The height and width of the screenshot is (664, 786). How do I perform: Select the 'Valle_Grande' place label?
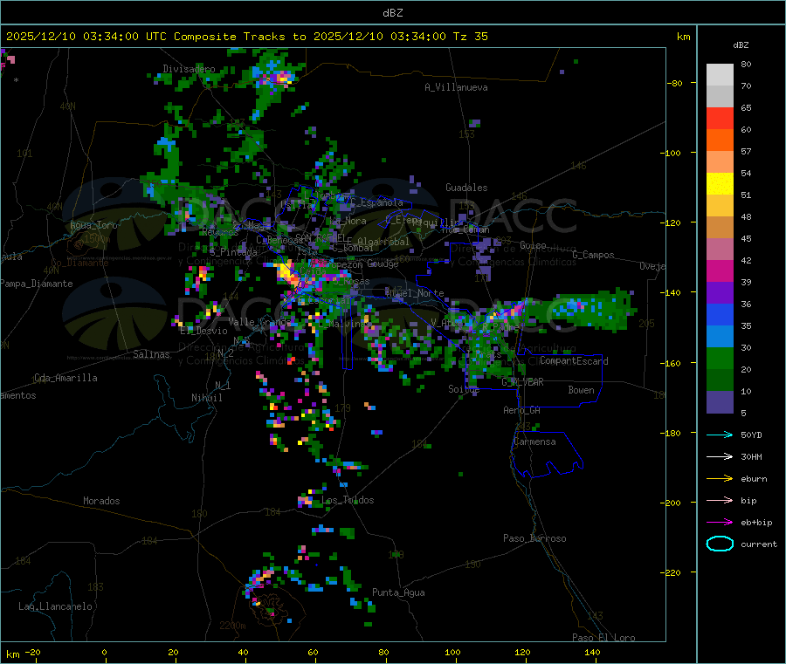[x=259, y=322]
